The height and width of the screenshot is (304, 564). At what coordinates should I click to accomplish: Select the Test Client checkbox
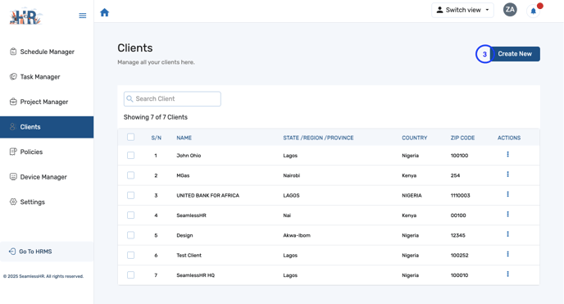(x=130, y=255)
